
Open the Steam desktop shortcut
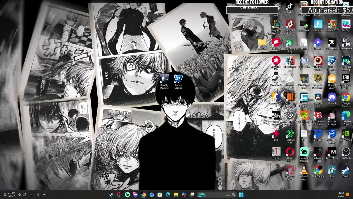click(346, 171)
